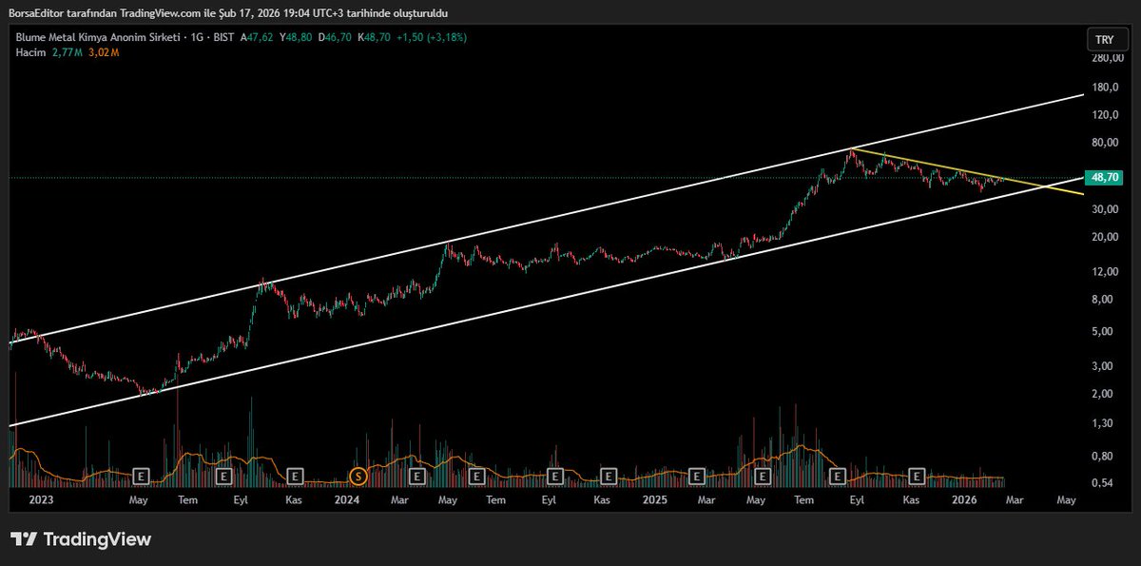The width and height of the screenshot is (1141, 566).
Task: Click the 2023 label on time axis
Action: coord(41,499)
